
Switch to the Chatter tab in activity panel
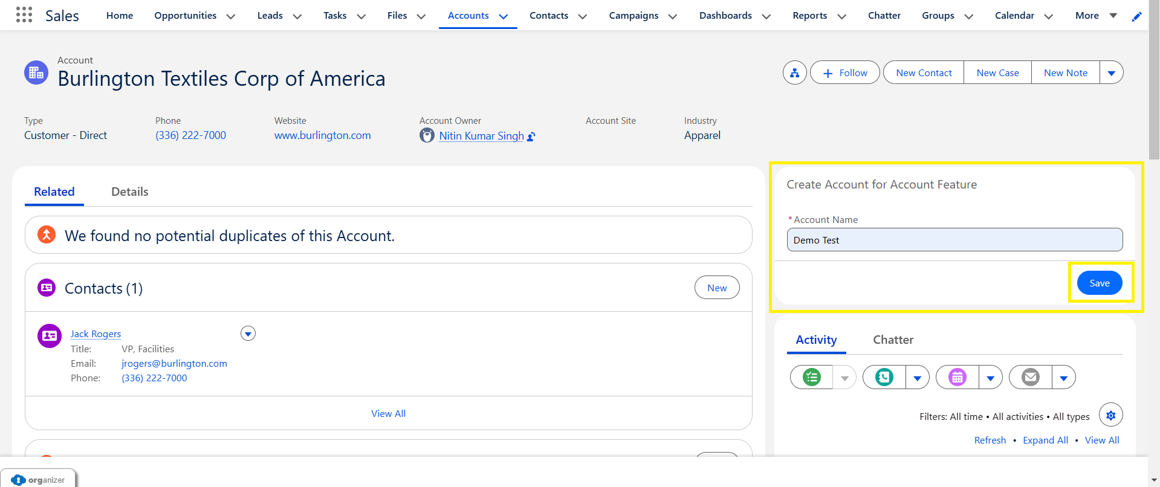coord(893,340)
